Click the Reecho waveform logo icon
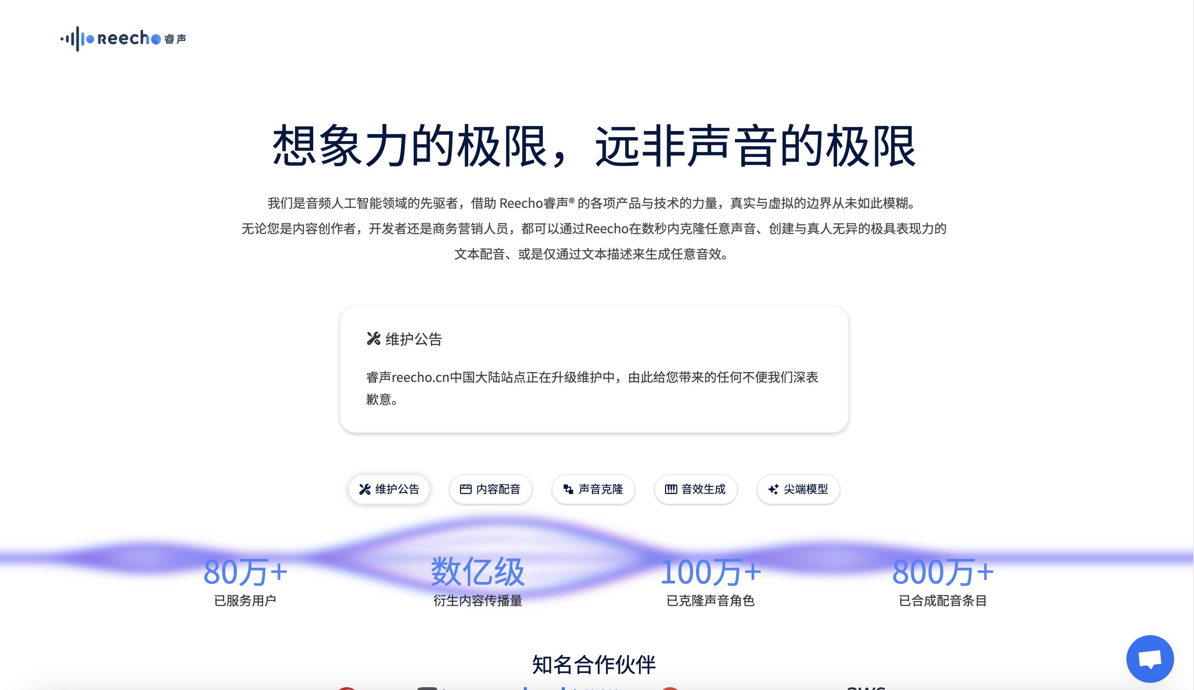This screenshot has height=690, width=1194. tap(77, 39)
